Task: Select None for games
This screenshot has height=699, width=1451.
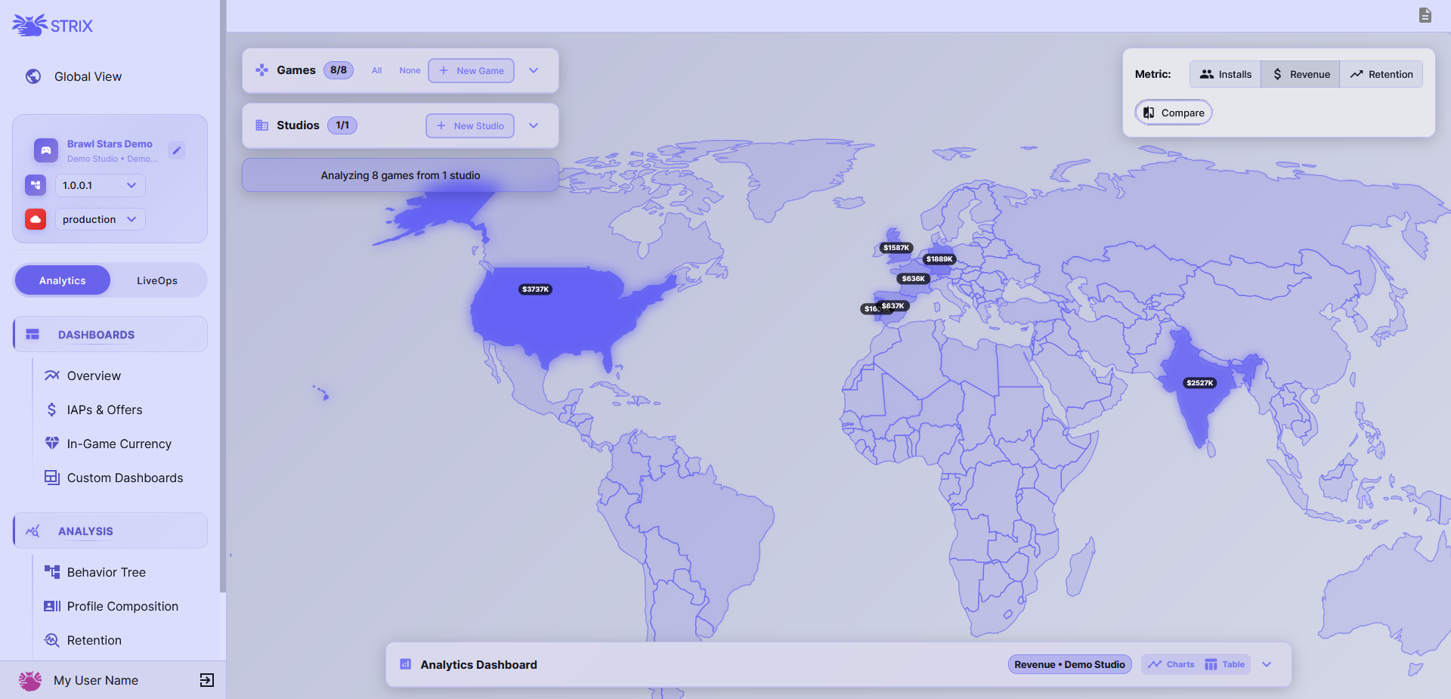Action: (410, 70)
